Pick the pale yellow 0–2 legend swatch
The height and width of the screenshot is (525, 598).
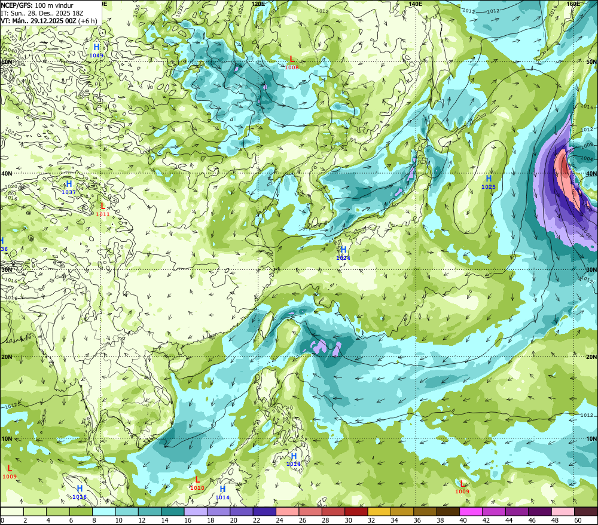(12, 511)
